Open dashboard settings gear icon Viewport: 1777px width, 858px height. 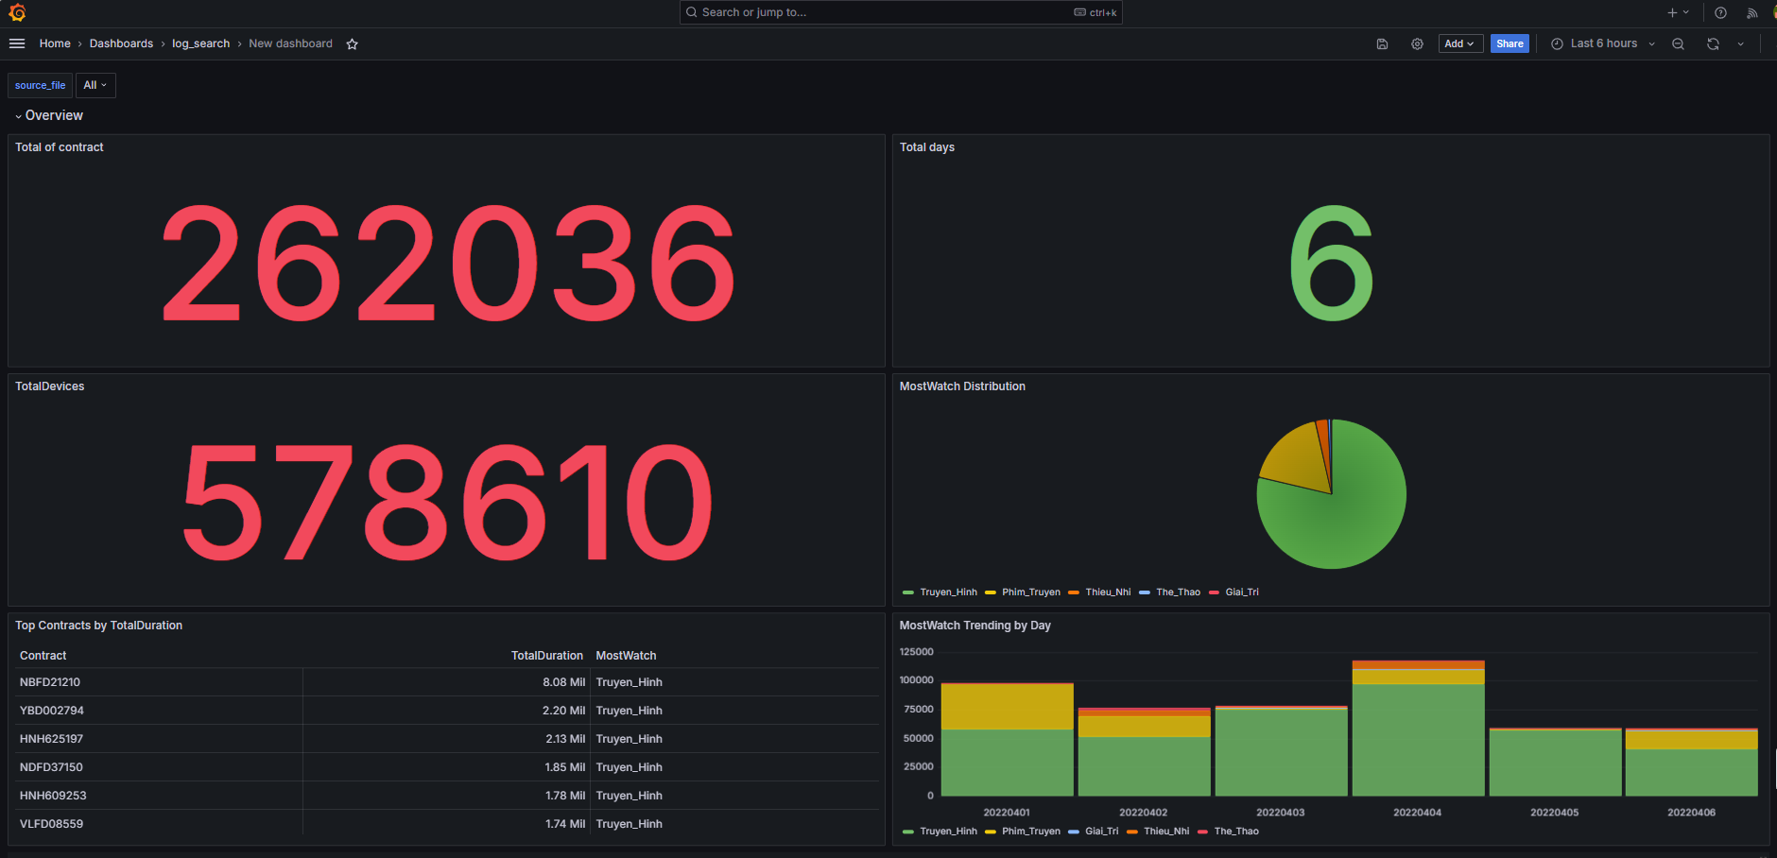(1417, 44)
